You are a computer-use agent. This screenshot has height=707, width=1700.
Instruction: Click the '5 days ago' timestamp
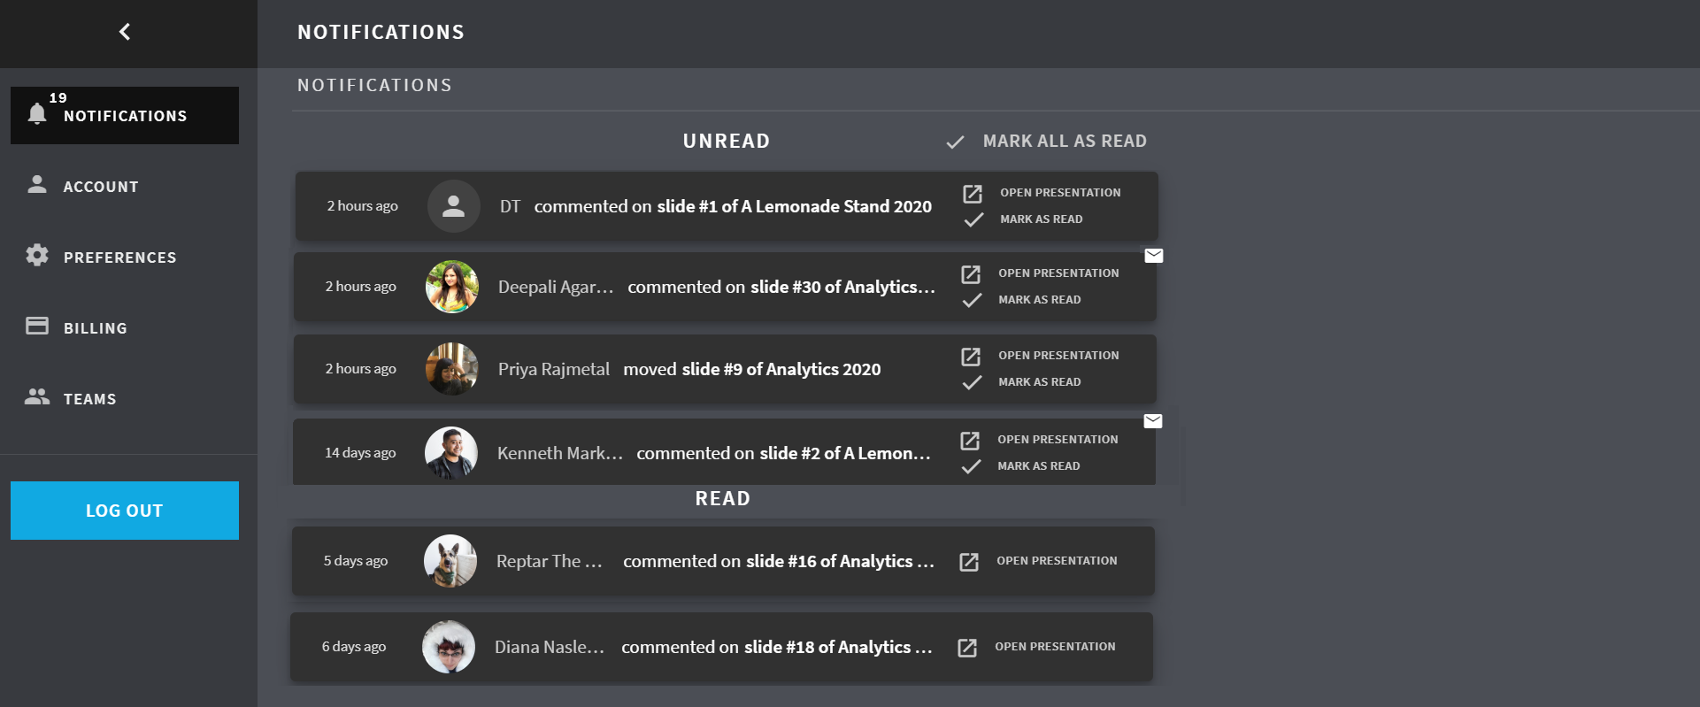[x=356, y=561]
